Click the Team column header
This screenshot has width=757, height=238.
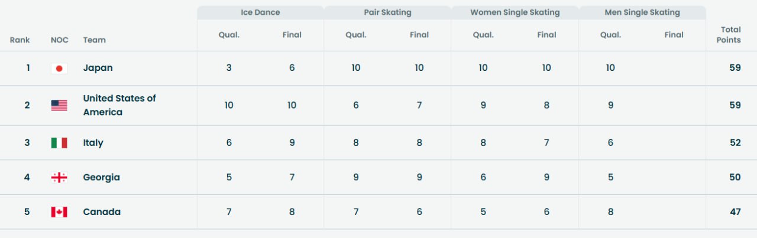coord(94,40)
